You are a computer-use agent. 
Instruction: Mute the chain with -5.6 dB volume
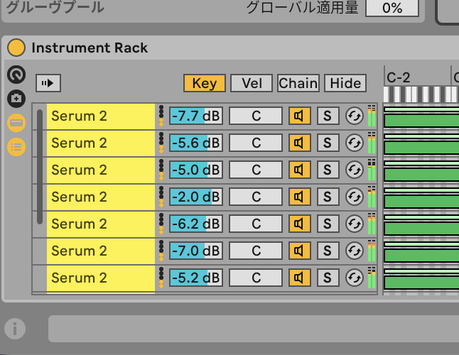coord(299,143)
